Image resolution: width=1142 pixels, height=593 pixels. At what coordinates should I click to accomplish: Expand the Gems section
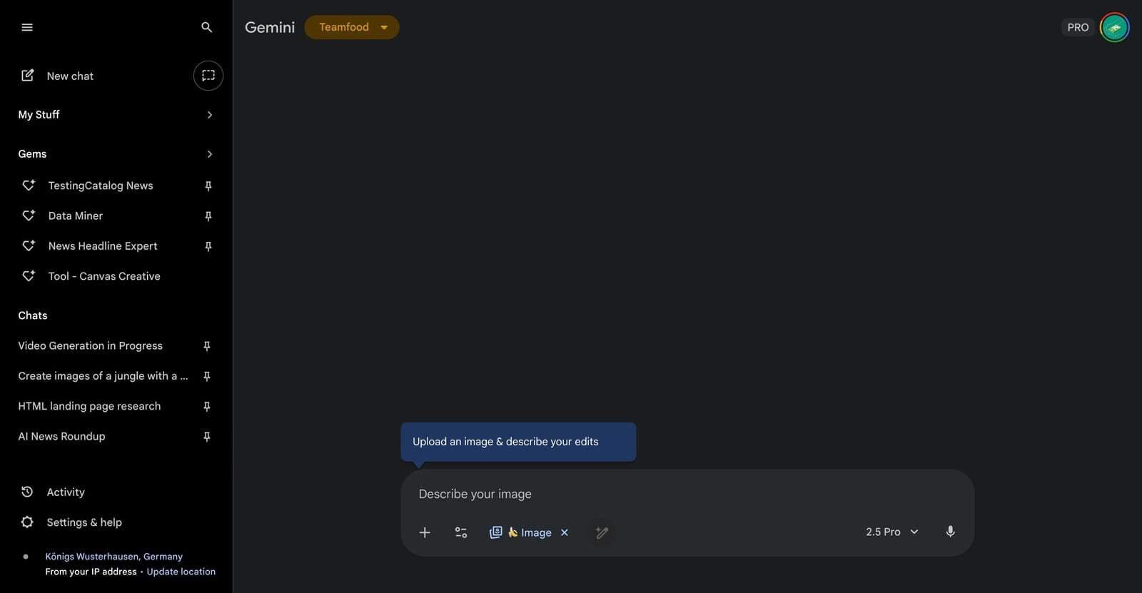pyautogui.click(x=210, y=153)
